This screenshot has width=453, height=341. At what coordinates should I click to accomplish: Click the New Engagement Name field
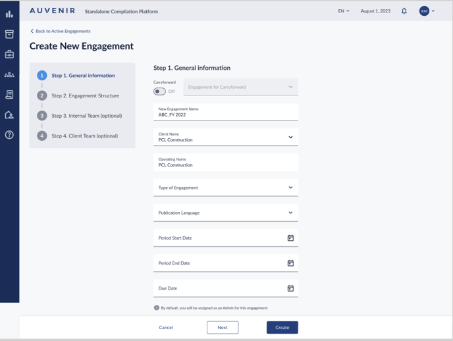pyautogui.click(x=225, y=112)
